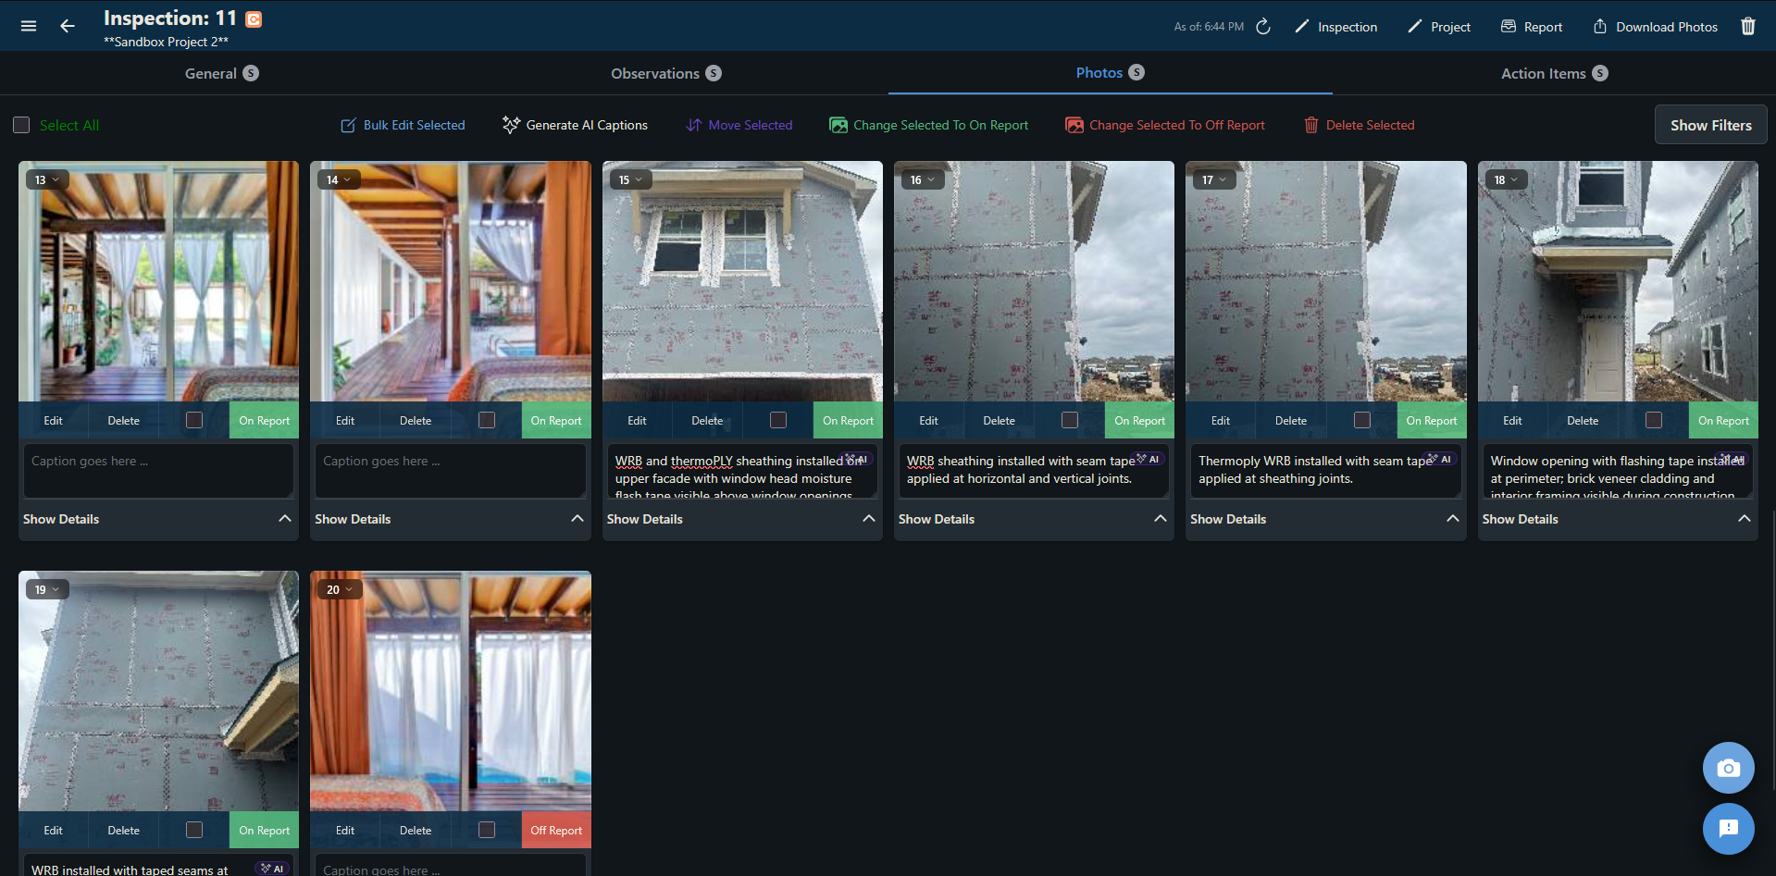Open the hamburger navigation menu

[29, 26]
